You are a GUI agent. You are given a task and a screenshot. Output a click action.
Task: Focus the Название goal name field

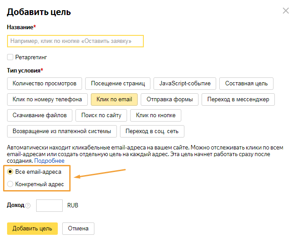click(75, 41)
